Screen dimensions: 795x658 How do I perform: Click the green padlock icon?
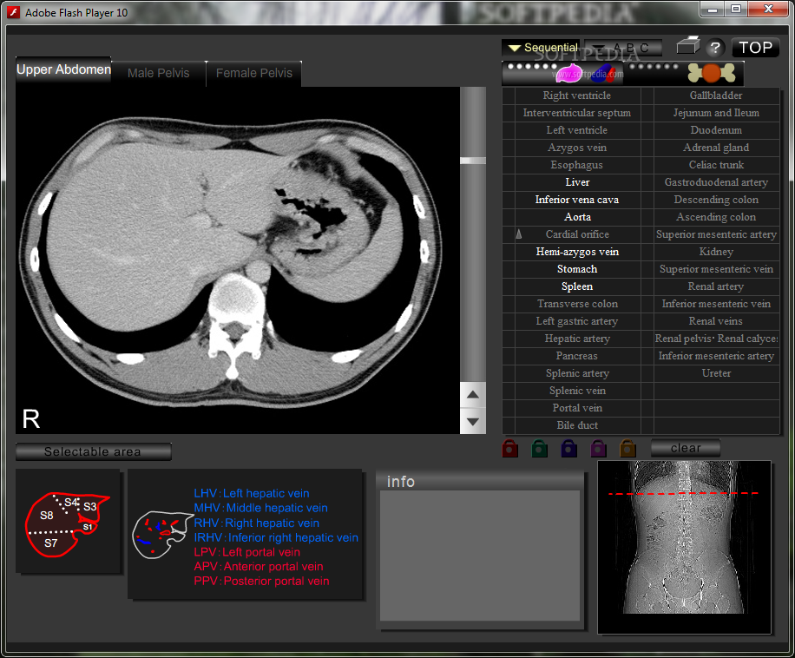point(540,448)
